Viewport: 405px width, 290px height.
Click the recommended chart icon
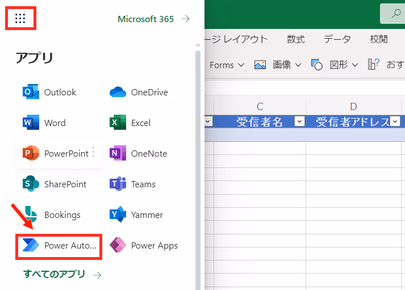point(374,64)
